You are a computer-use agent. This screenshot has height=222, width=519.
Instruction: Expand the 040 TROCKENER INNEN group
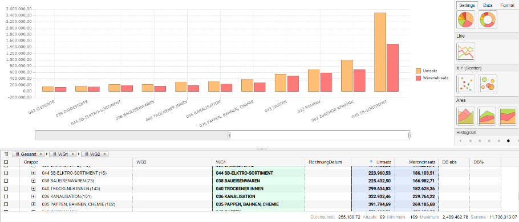pyautogui.click(x=34, y=188)
